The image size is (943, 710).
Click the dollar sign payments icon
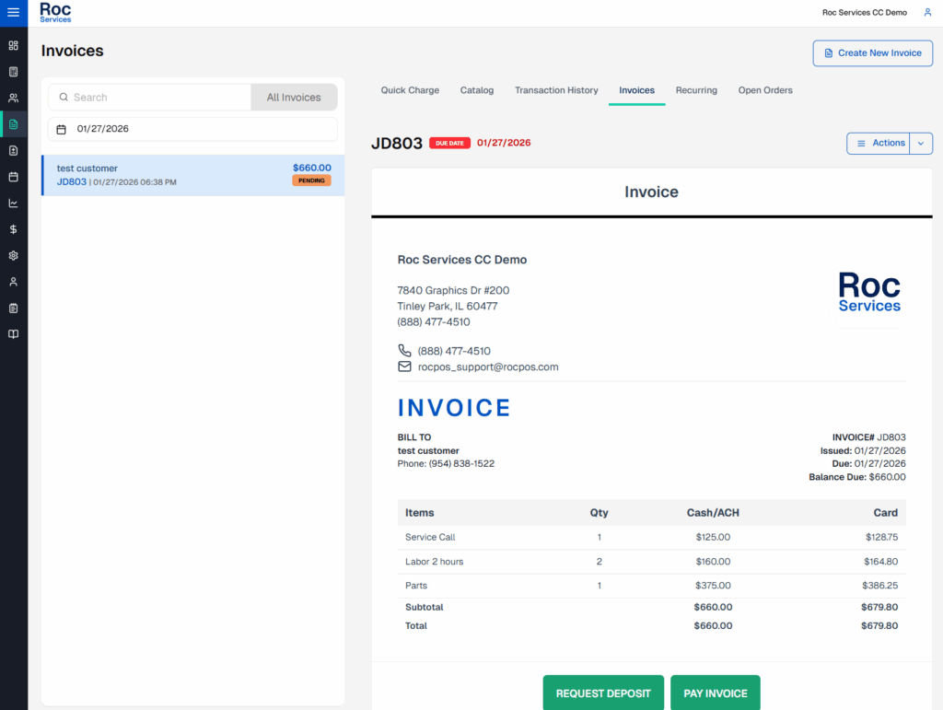tap(13, 229)
